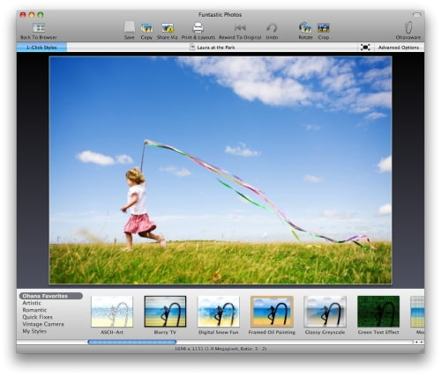Toggle the fullscreen view icon beside Advanced Options
Image resolution: width=441 pixels, height=376 pixels.
[x=365, y=48]
